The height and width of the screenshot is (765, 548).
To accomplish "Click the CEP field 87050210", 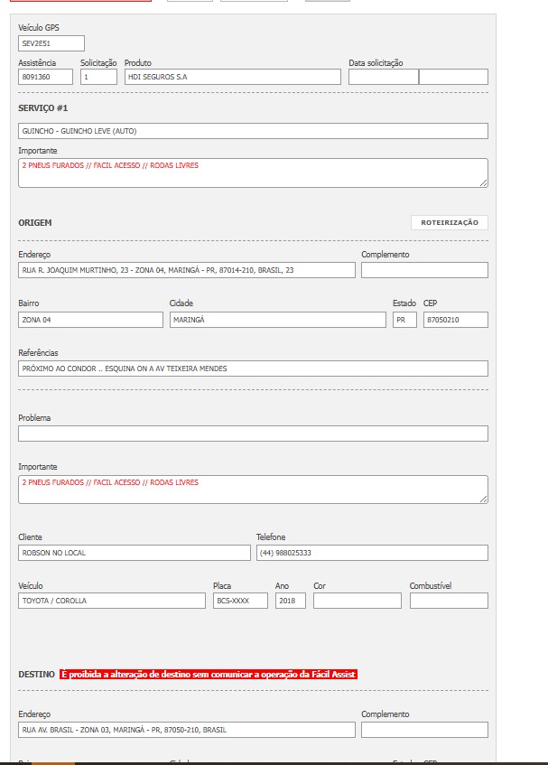I will click(x=455, y=320).
